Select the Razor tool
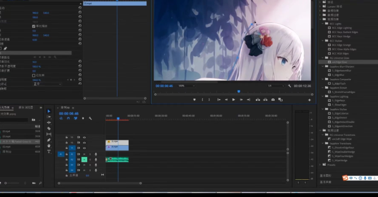This screenshot has height=197, width=378. (49, 128)
